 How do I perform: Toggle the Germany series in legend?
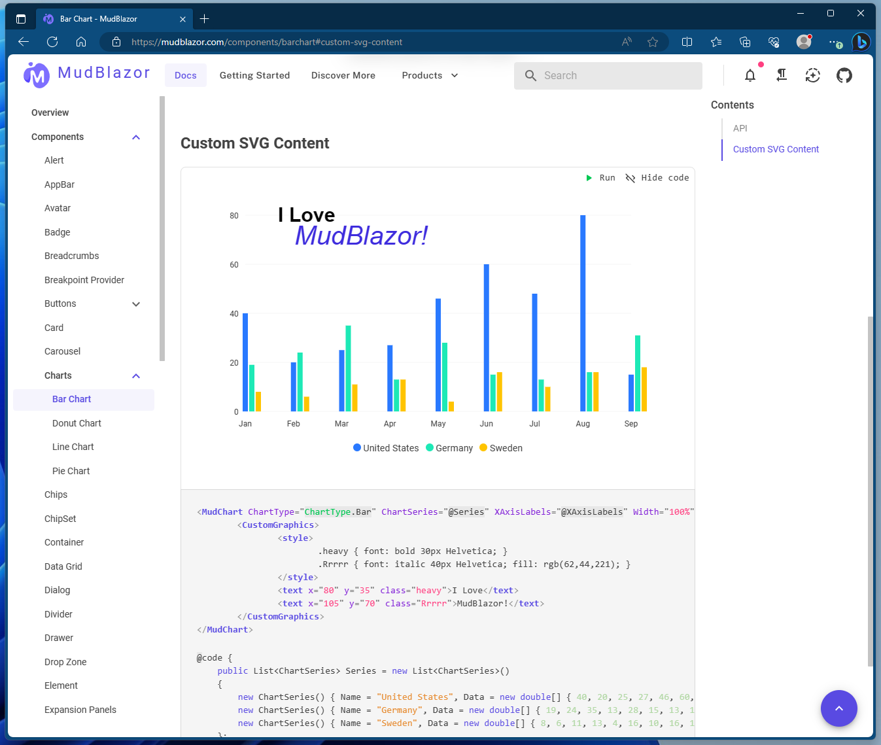(x=449, y=447)
